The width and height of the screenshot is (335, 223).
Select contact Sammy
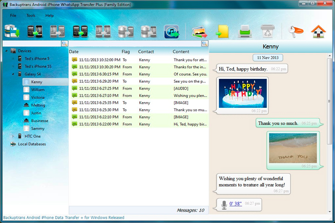38,129
